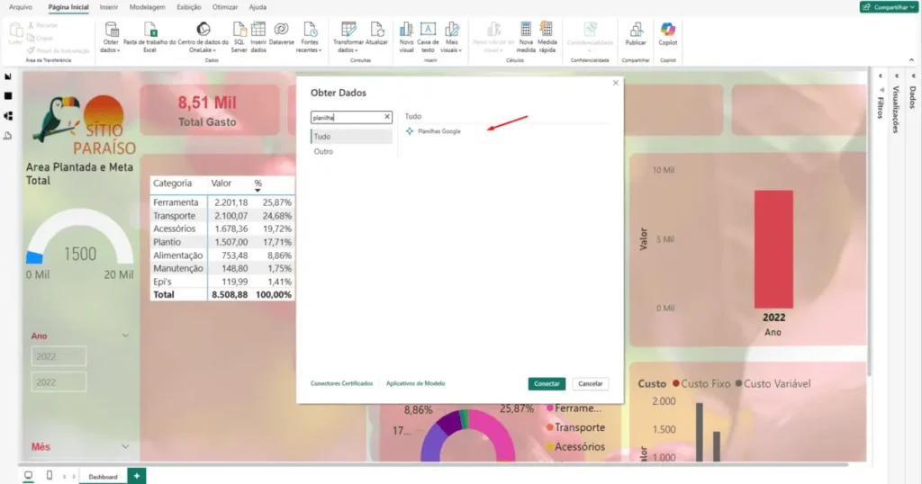Viewport: 922px width, 484px height.
Task: Switch to Modelagem ribbon tab
Action: click(147, 7)
